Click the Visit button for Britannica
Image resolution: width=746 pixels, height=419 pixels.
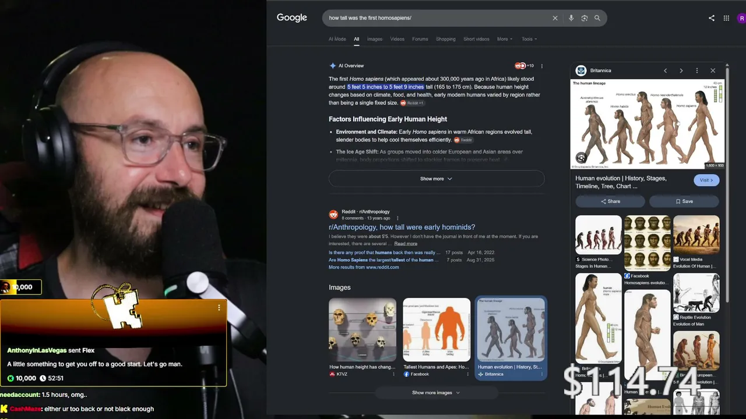(706, 180)
